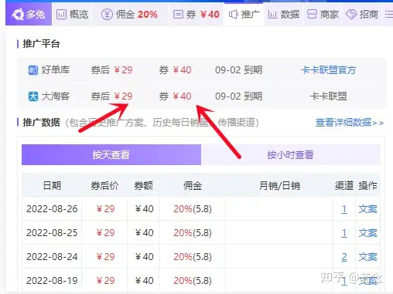
Task: Switch to 按小时查看 view
Action: pos(291,154)
